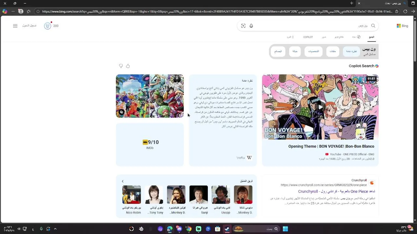Reload the page using the refresh icon
The height and width of the screenshot is (234, 417).
coord(405,11)
